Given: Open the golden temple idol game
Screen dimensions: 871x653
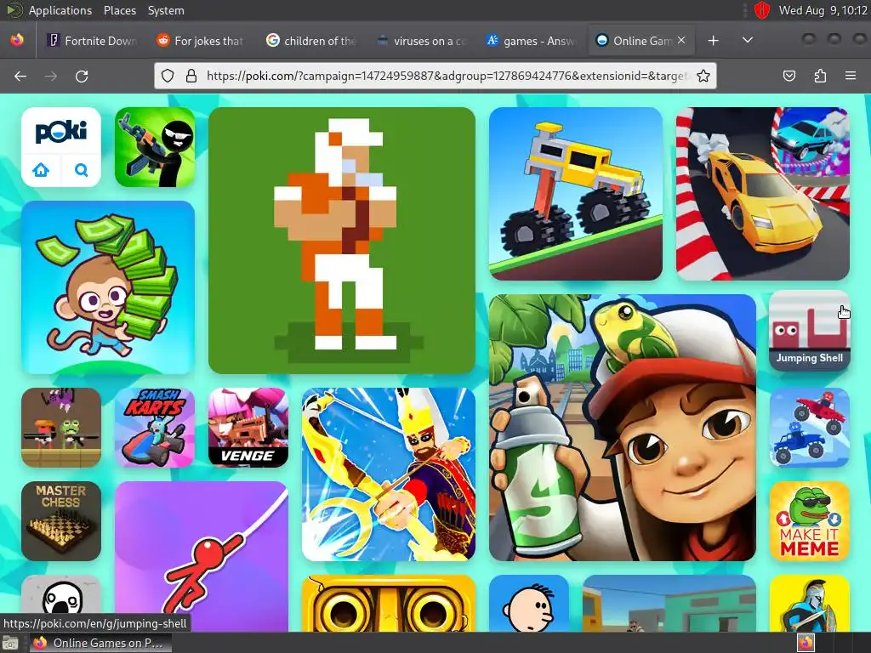Looking at the screenshot, I should [x=388, y=604].
